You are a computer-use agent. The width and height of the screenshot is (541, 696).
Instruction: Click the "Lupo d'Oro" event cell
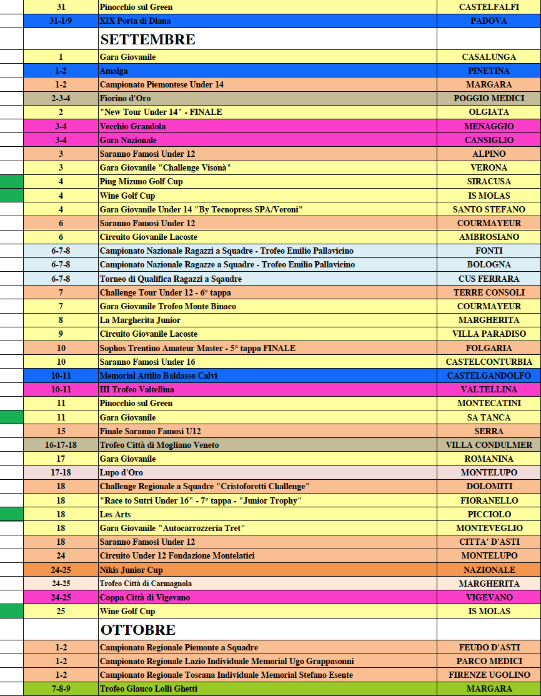coord(267,472)
